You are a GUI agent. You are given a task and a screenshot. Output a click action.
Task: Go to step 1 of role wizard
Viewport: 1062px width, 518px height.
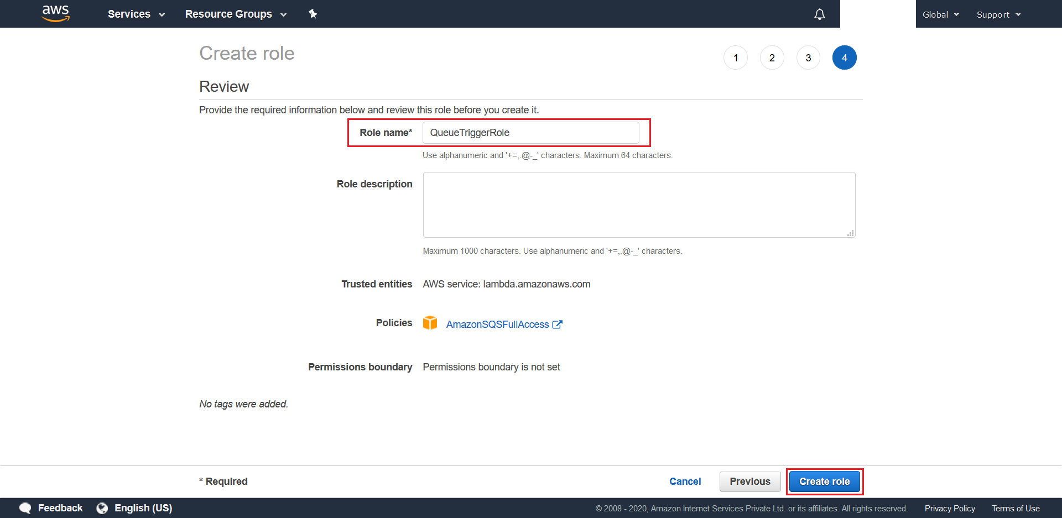click(736, 57)
